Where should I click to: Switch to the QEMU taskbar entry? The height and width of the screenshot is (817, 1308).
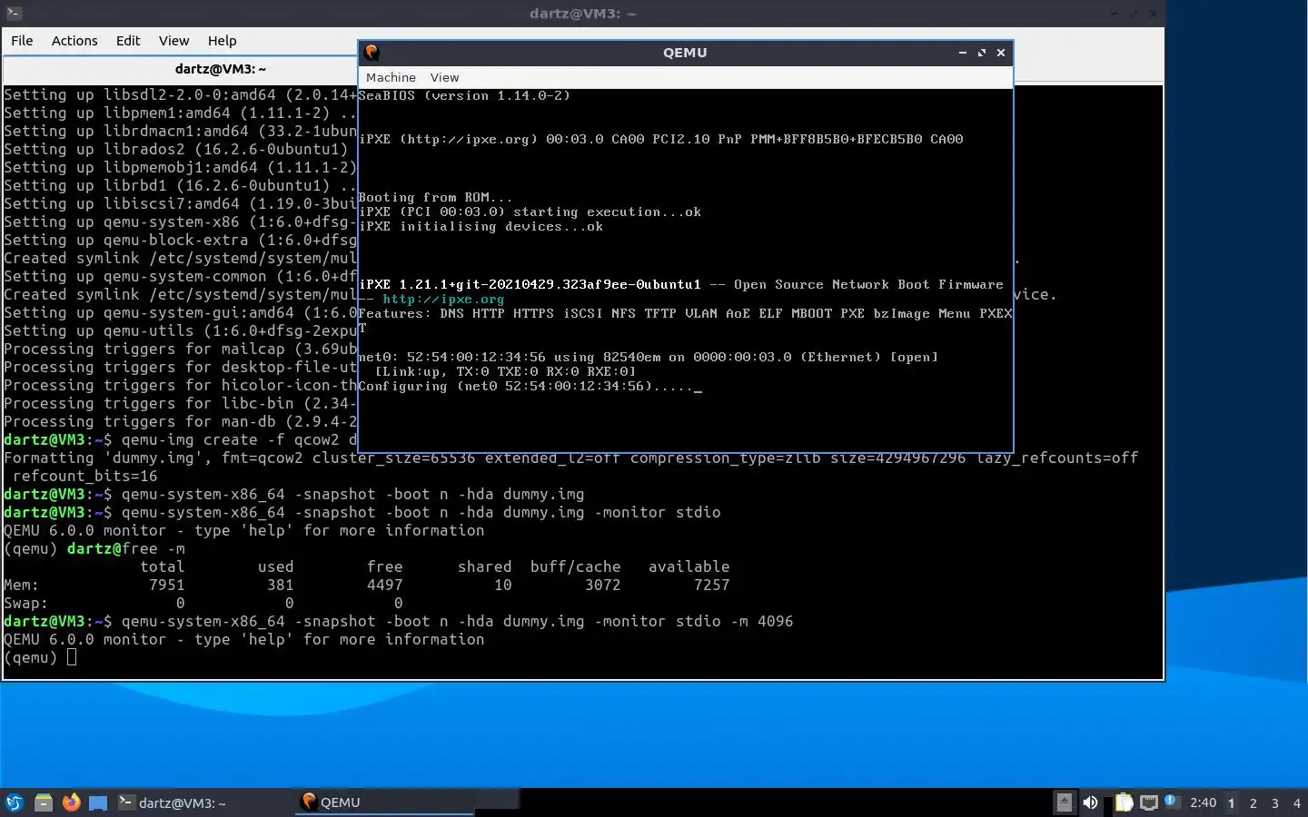click(x=386, y=802)
